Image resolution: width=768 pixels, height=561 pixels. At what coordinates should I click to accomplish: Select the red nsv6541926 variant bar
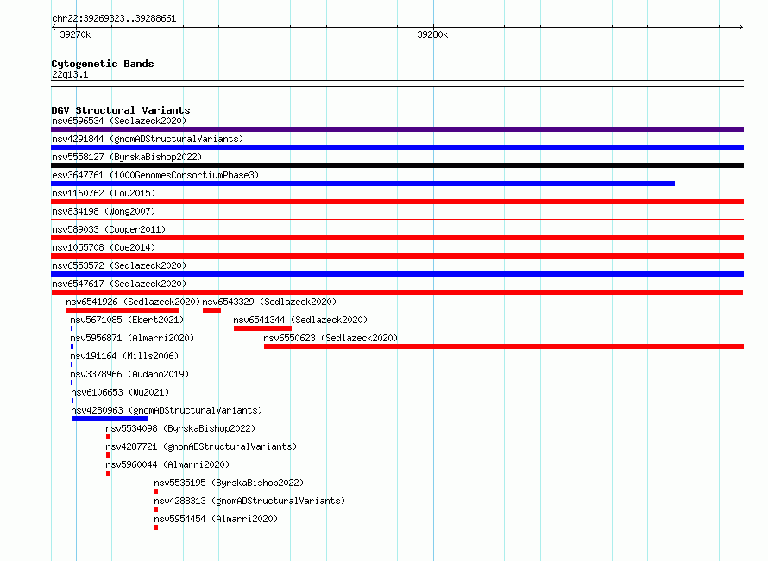(x=123, y=310)
